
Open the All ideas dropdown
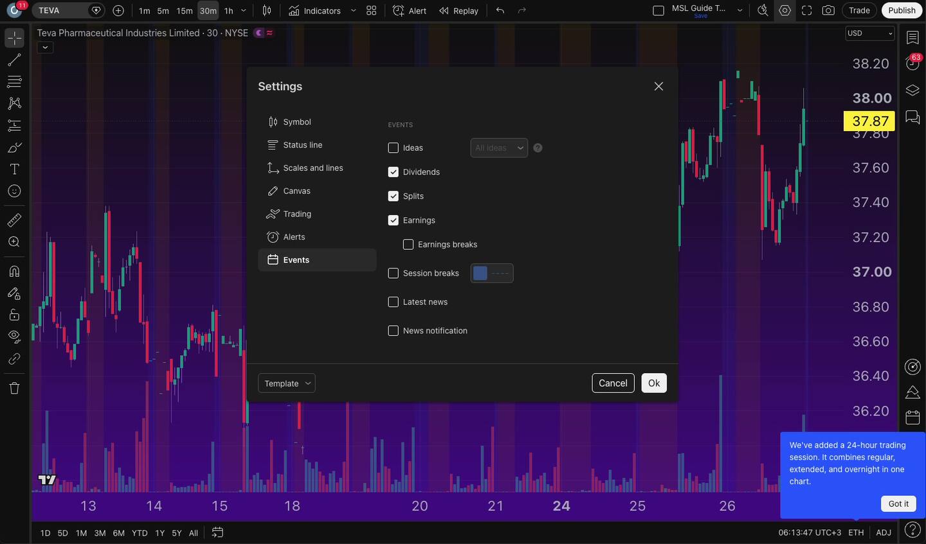pos(499,148)
